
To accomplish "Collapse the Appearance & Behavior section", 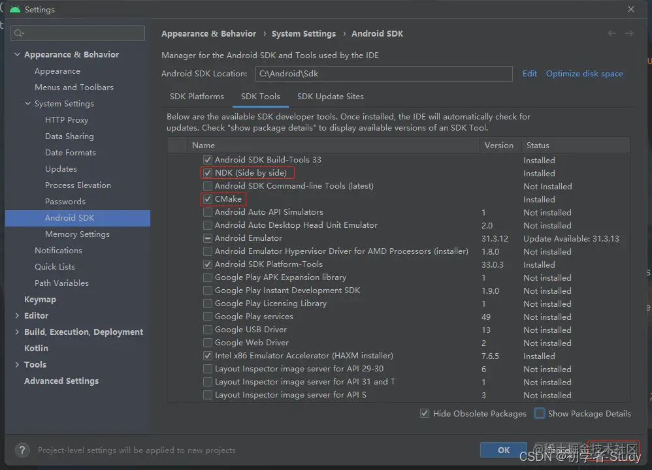I will click(x=18, y=55).
